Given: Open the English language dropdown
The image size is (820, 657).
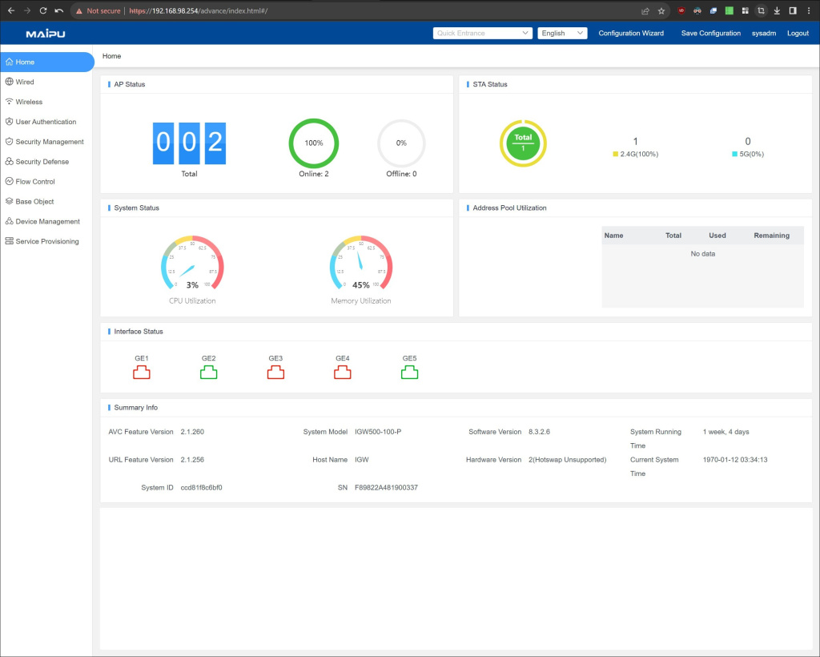Looking at the screenshot, I should click(x=562, y=33).
